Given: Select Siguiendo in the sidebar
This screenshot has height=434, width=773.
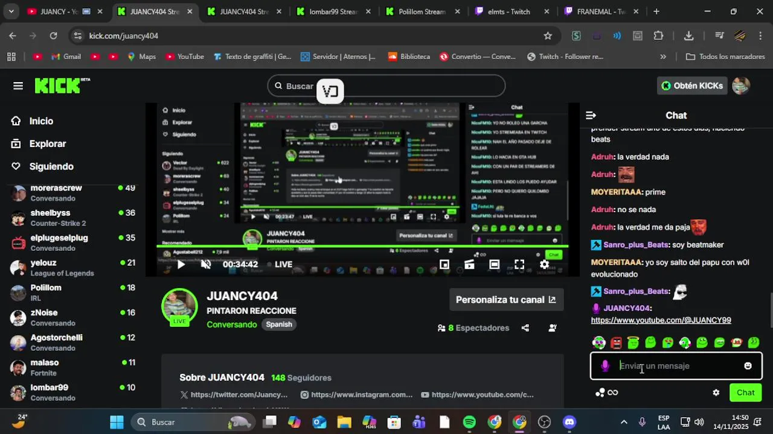Looking at the screenshot, I should point(51,166).
